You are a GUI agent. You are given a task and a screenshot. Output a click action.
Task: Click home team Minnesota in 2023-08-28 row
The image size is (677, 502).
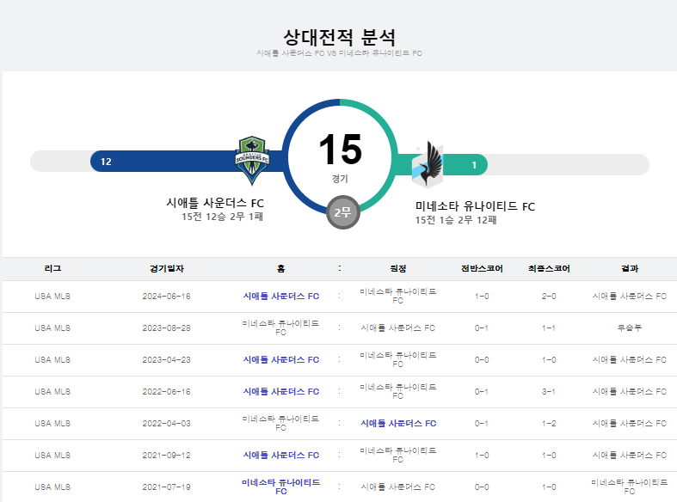(x=280, y=328)
